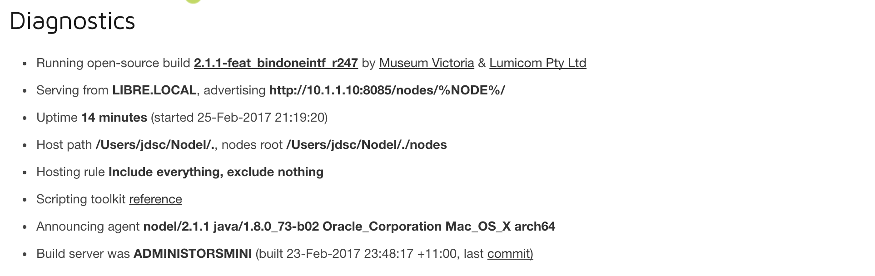Screen dimensions: 875x276
Task: Click the Diagnostics page heading
Action: coord(73,21)
